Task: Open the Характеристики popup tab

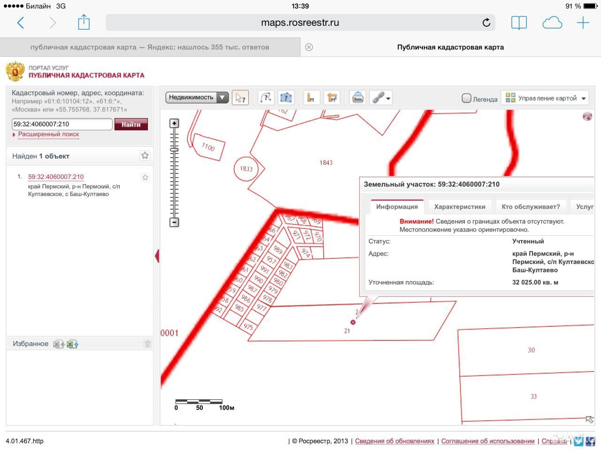Action: pyautogui.click(x=460, y=207)
